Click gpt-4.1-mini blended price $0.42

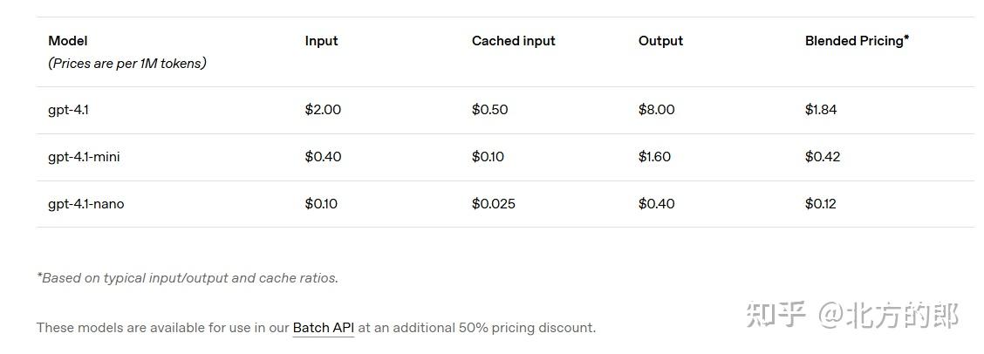click(x=823, y=157)
